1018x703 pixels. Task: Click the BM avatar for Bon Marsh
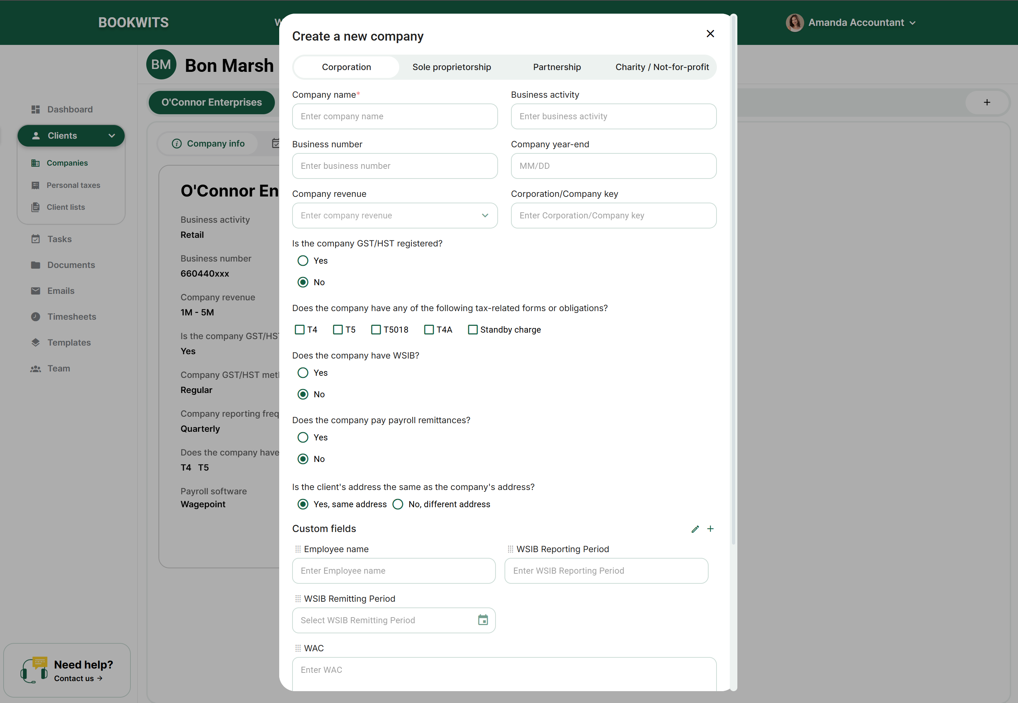(161, 65)
